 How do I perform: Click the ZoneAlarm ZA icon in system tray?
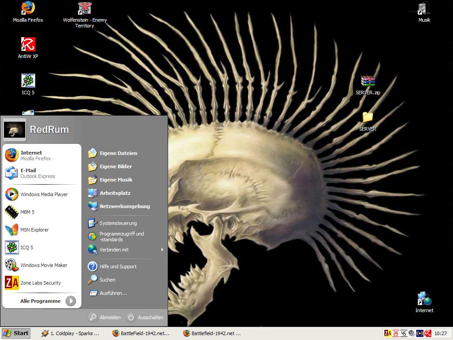pos(388,333)
